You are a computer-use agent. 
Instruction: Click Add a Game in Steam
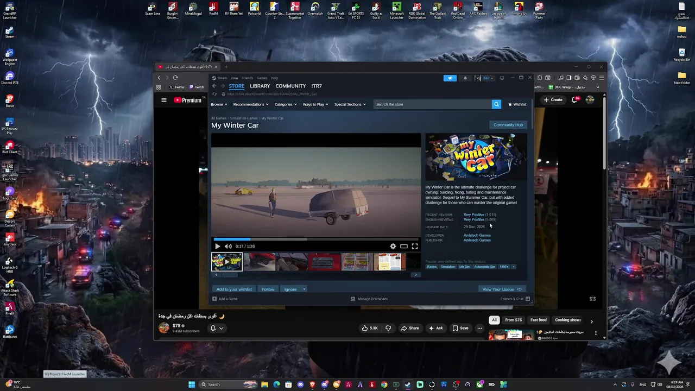(225, 299)
